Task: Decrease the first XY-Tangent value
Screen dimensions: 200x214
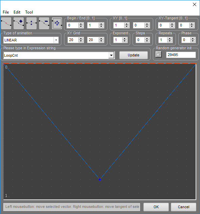Action: click(x=172, y=26)
